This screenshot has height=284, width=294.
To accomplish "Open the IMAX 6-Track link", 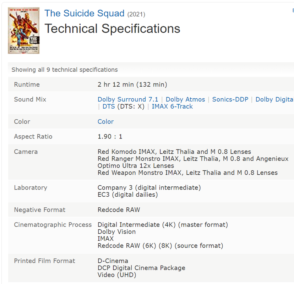I will pyautogui.click(x=172, y=106).
